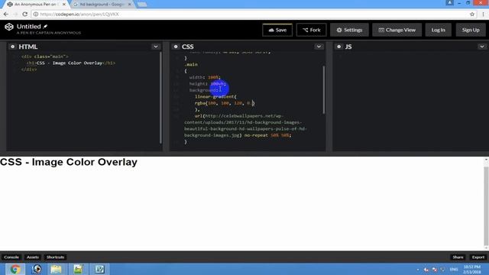Click the width: 100% line in CSS

pyautogui.click(x=205, y=77)
